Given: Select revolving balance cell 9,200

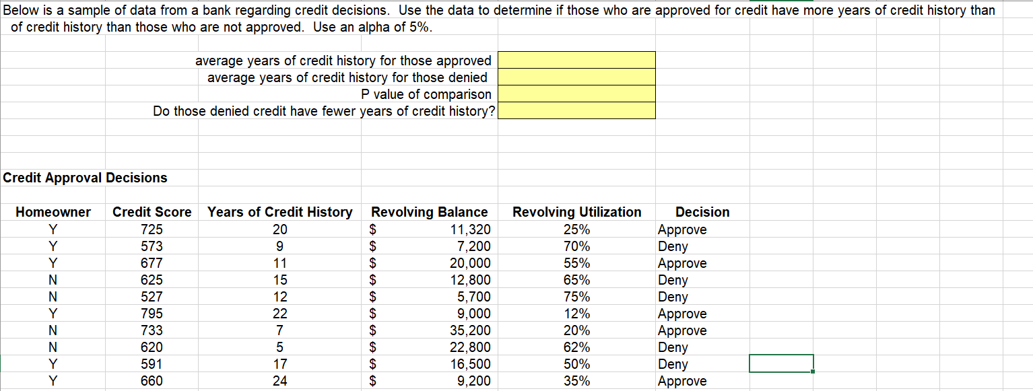Looking at the screenshot, I should tap(430, 381).
